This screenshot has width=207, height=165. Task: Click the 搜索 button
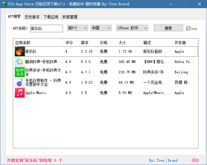(168, 28)
